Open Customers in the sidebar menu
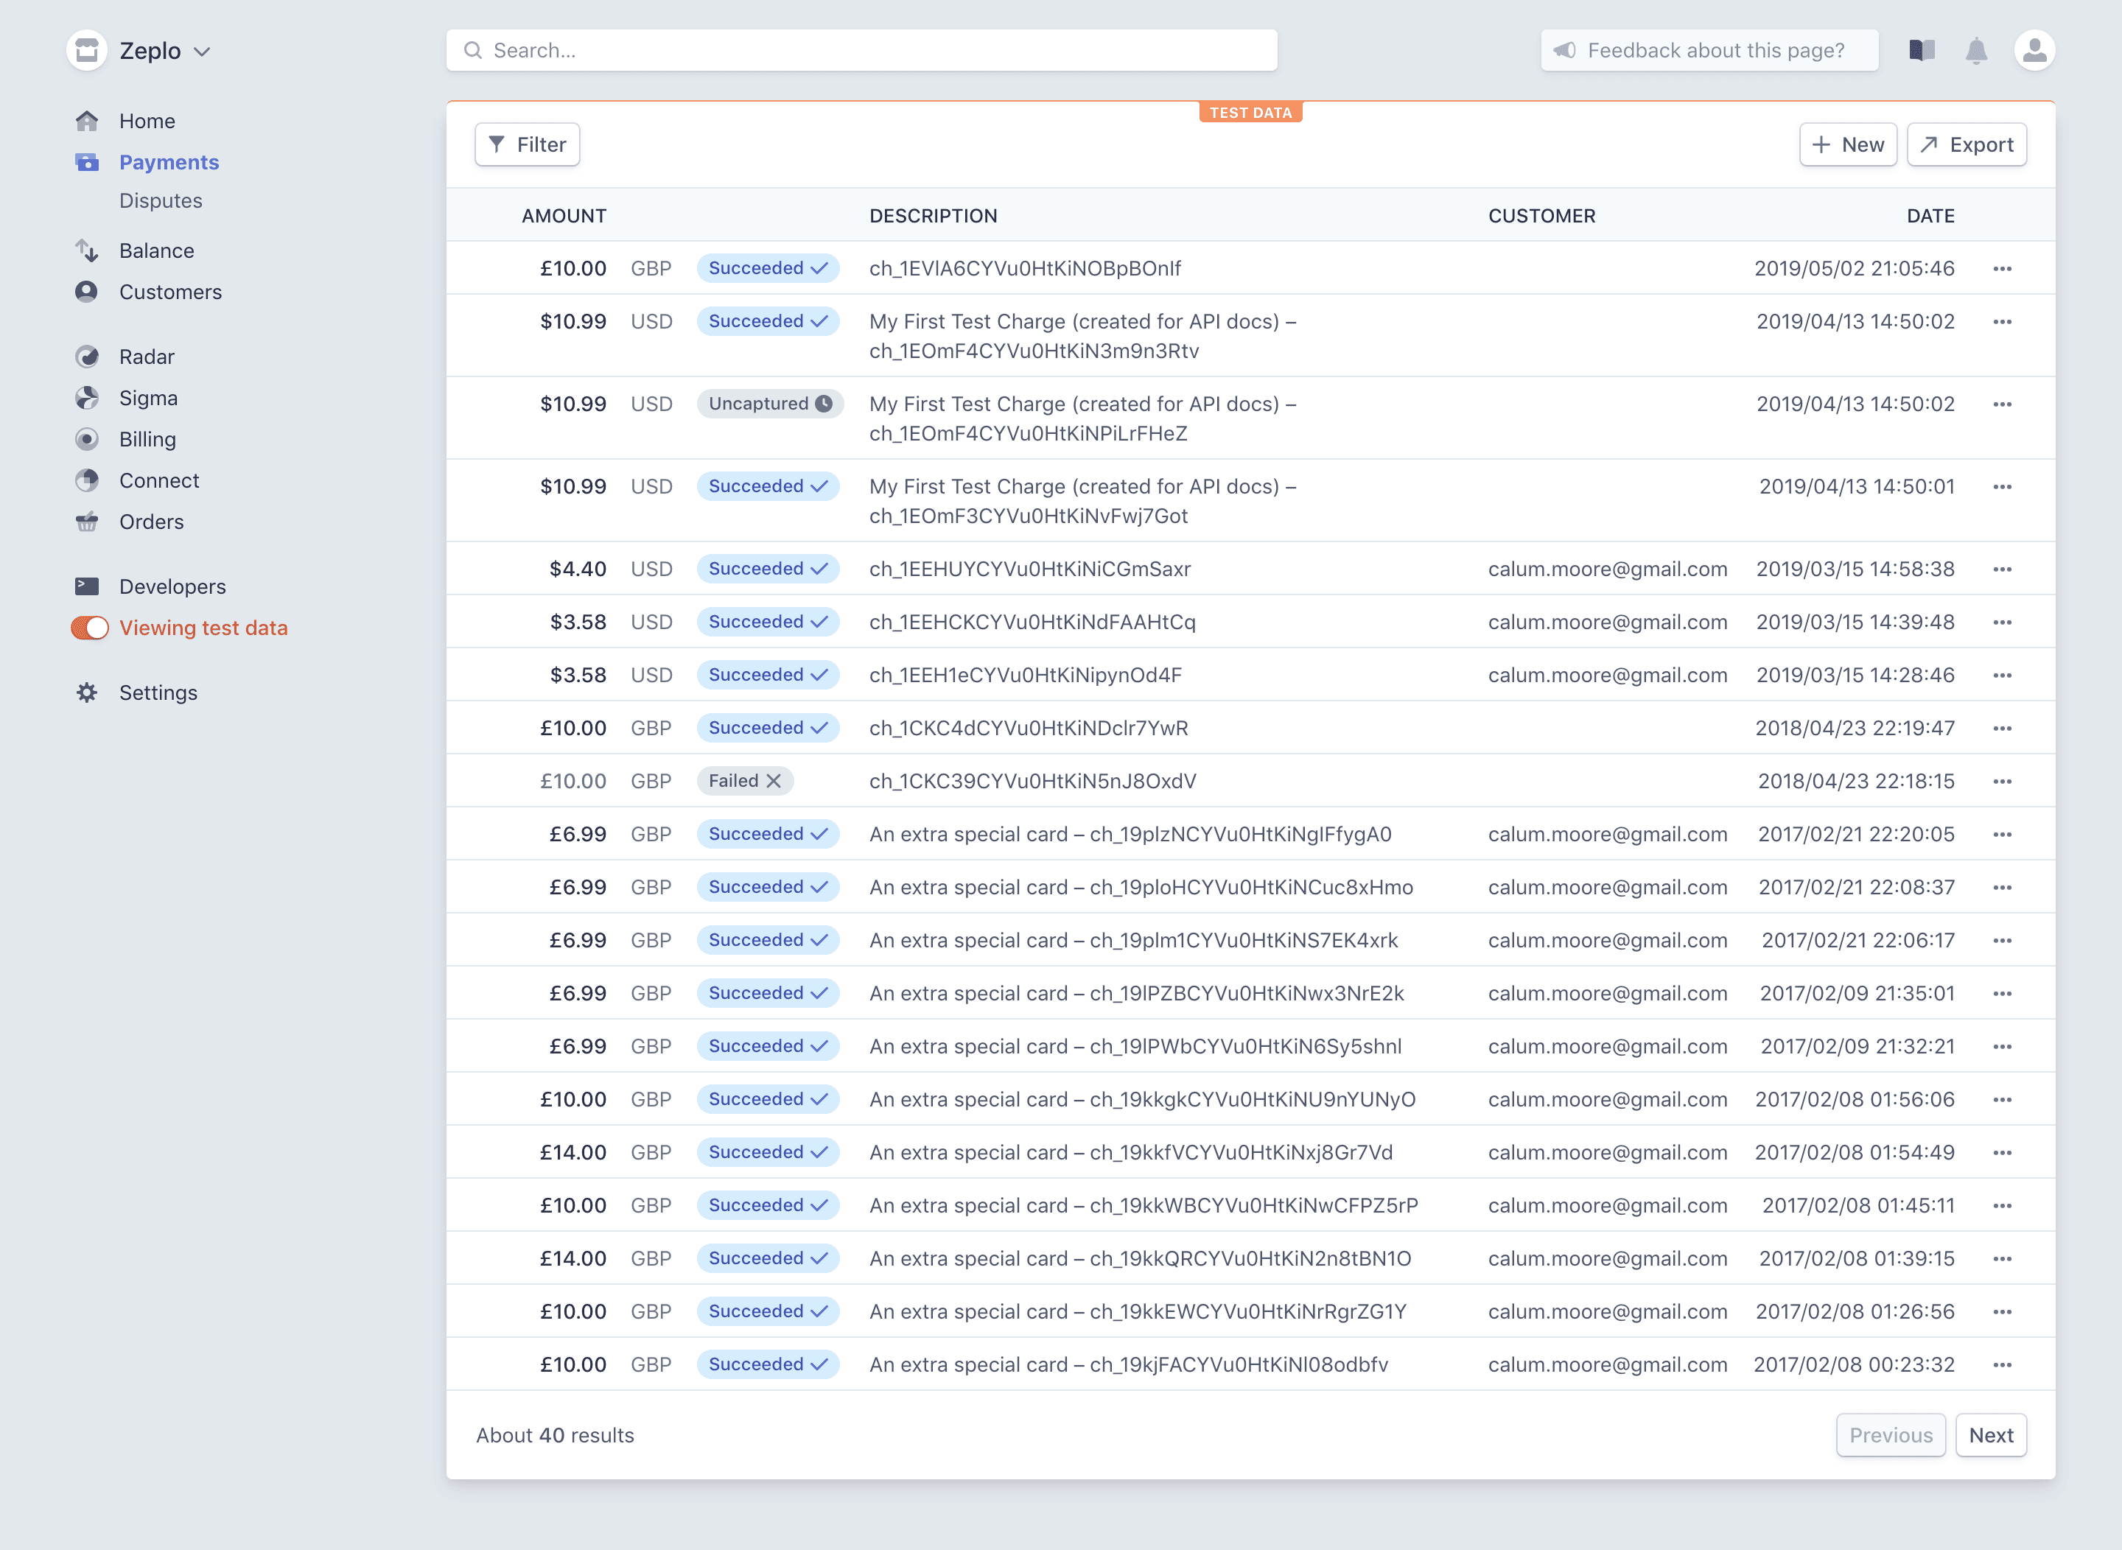Screen dimensions: 2122x1550 coord(170,292)
